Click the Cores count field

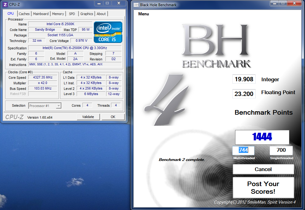pyautogui.click(x=87, y=105)
